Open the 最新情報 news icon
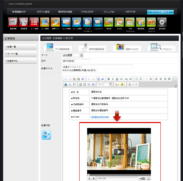The height and width of the screenshot is (181, 183). (13, 22)
